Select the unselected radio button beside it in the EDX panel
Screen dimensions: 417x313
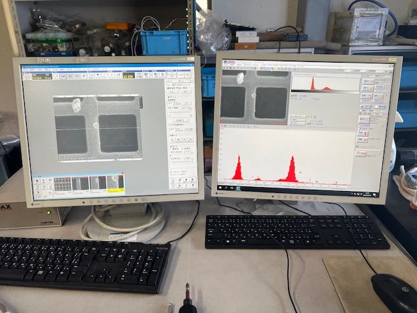(377, 107)
